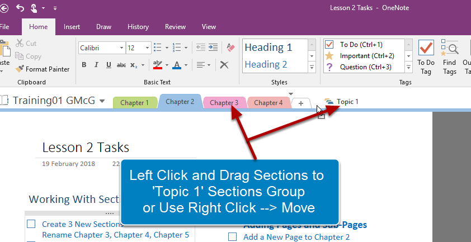Viewport: 471px width, 242px height.
Task: Clear all formatting with eraser icon
Action: [x=230, y=48]
